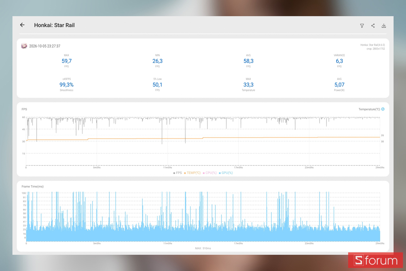This screenshot has height=271, width=406.
Task: Click the AVG 5,07 Power(W) value
Action: coord(339,85)
